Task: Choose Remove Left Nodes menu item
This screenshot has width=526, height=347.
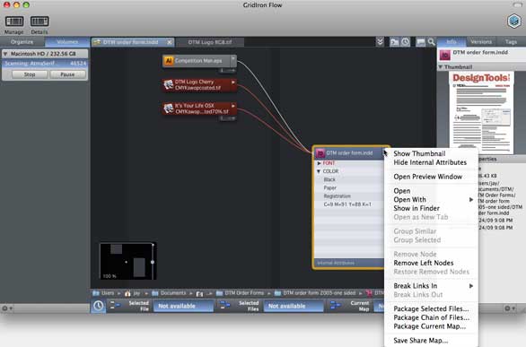Action: [431, 263]
